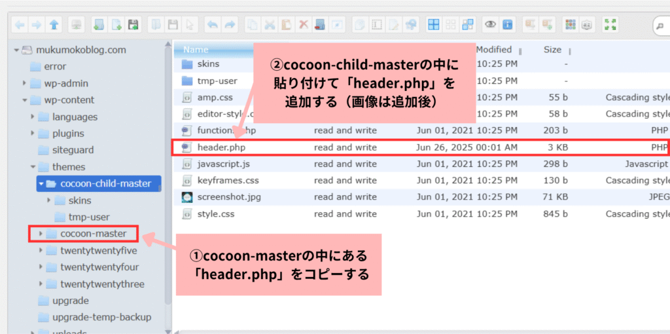The width and height of the screenshot is (670, 334).
Task: Click the upload files floppy disk icon
Action: tap(133, 25)
